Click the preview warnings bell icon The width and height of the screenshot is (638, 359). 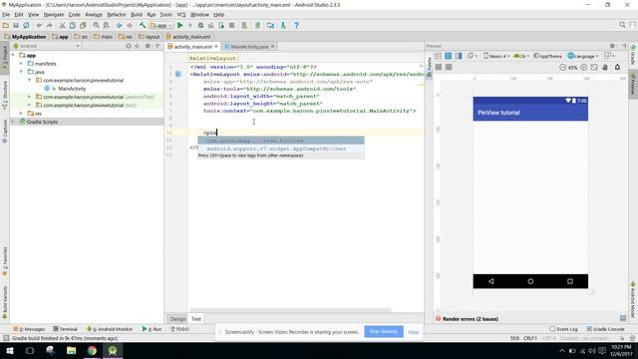(617, 67)
